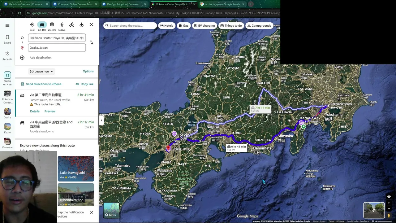This screenshot has width=396, height=223.
Task: Select Street View pegman
Action: tap(389, 215)
